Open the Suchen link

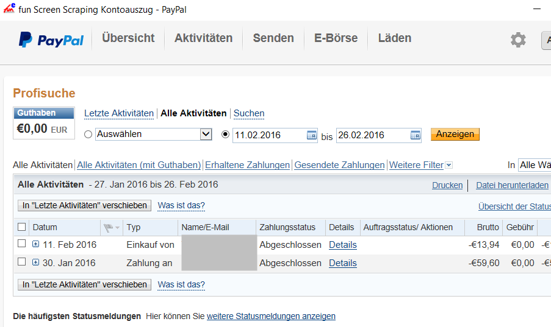coord(249,113)
